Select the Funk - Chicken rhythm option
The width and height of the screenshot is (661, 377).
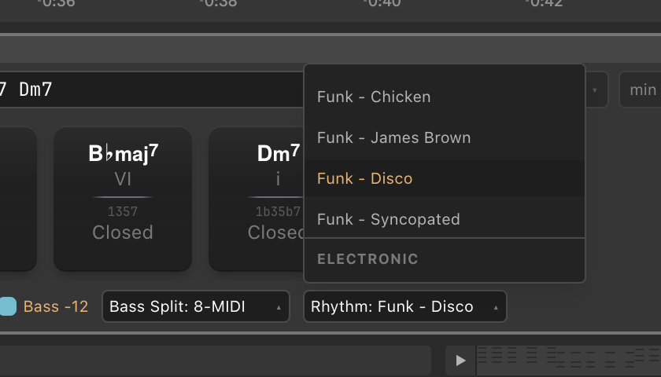coord(445,97)
